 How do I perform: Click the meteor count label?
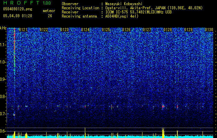tap(49, 11)
